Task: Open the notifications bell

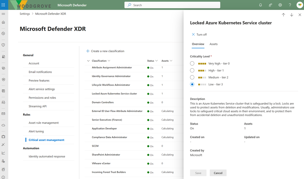Action: point(260,5)
